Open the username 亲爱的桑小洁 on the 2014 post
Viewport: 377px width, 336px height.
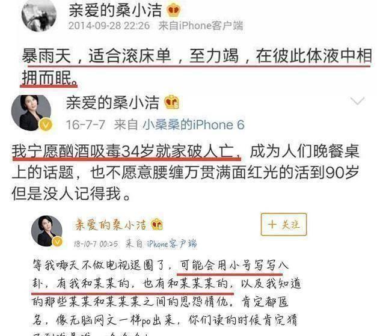115,10
